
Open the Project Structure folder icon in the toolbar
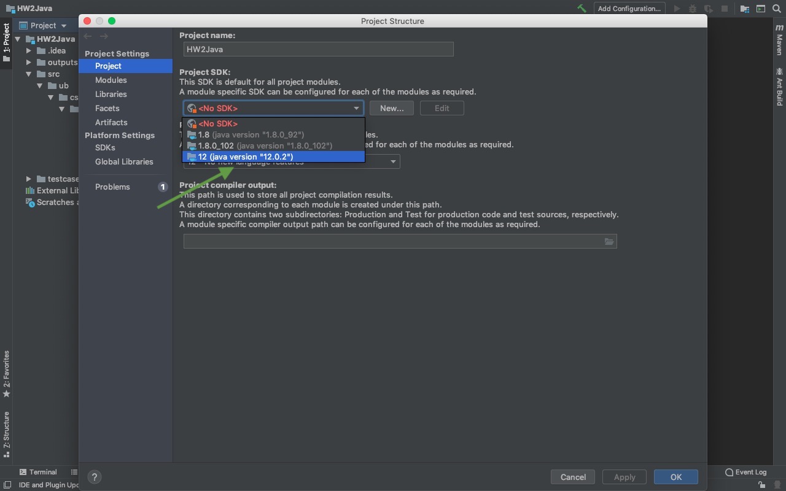point(745,9)
